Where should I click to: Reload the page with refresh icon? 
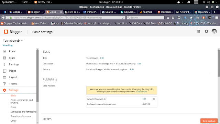tap(123, 18)
